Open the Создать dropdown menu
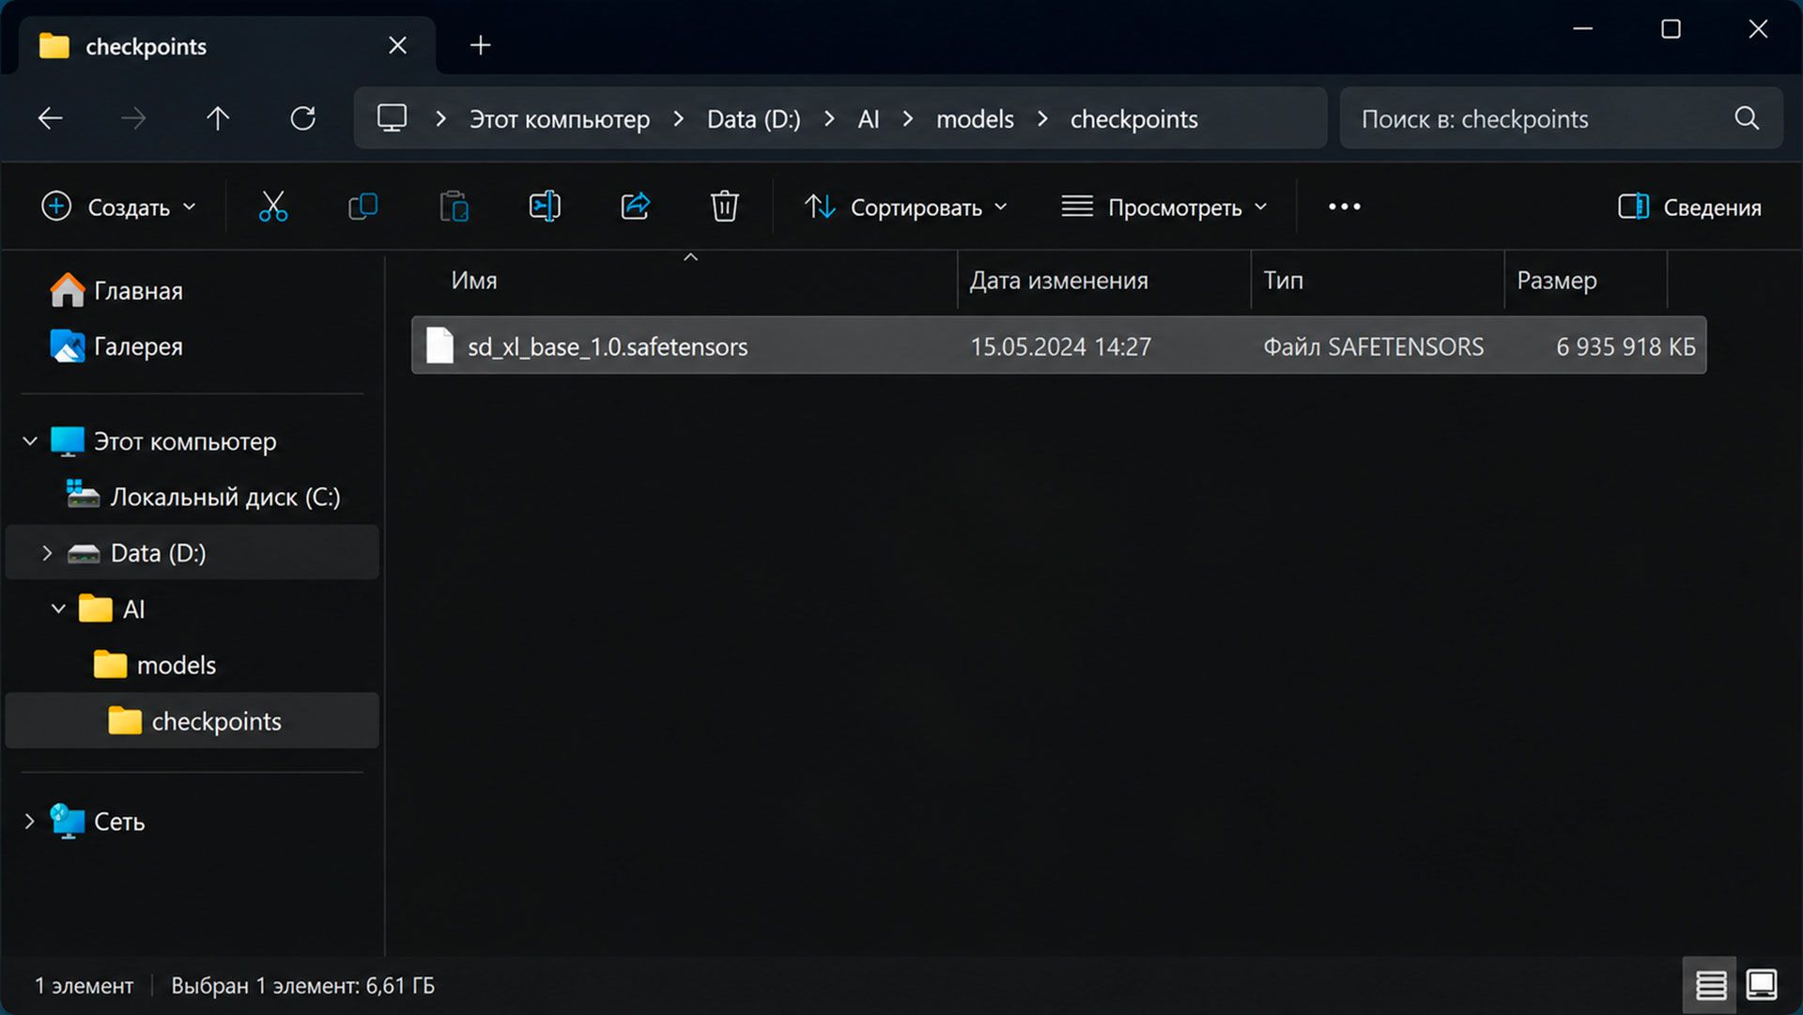Viewport: 1803px width, 1015px height. click(x=119, y=208)
